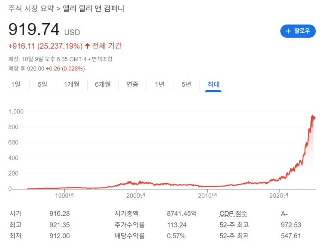
Task: Choose the 5년 range tab
Action: coord(186,84)
